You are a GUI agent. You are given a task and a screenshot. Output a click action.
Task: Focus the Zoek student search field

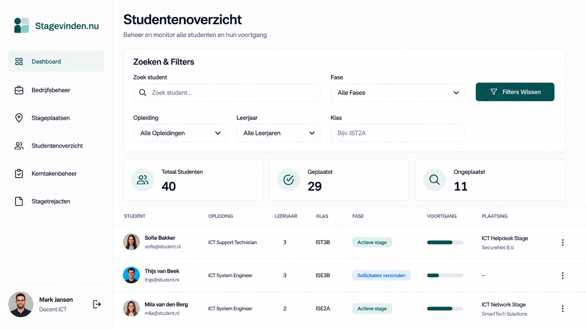click(x=227, y=93)
